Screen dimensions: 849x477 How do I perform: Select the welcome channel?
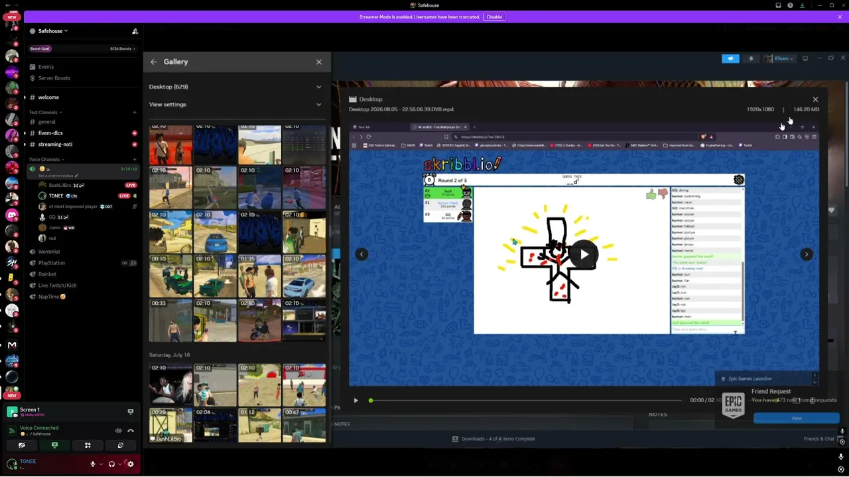pos(48,97)
